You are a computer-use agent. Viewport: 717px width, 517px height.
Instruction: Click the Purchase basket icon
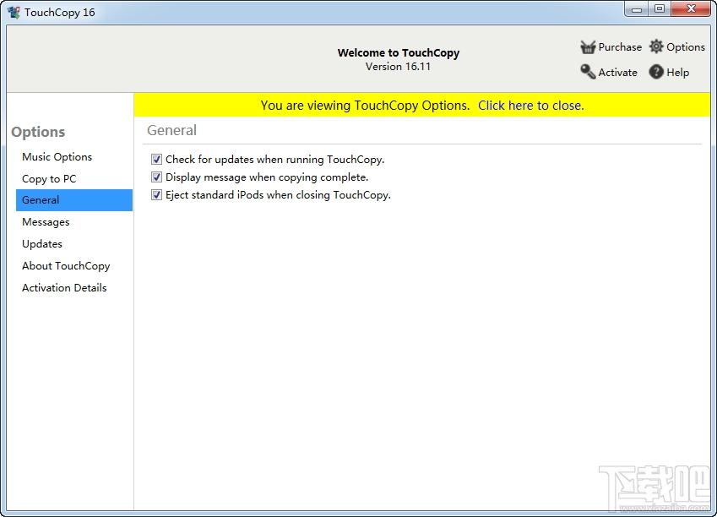pyautogui.click(x=588, y=47)
